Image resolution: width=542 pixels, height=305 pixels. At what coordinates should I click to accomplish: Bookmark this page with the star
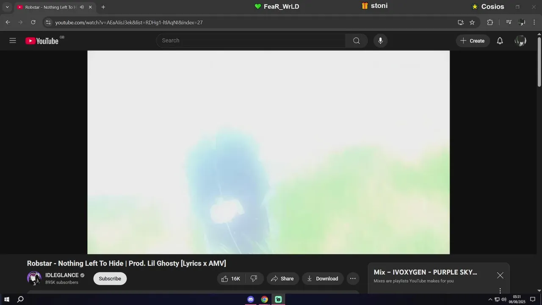pyautogui.click(x=472, y=22)
